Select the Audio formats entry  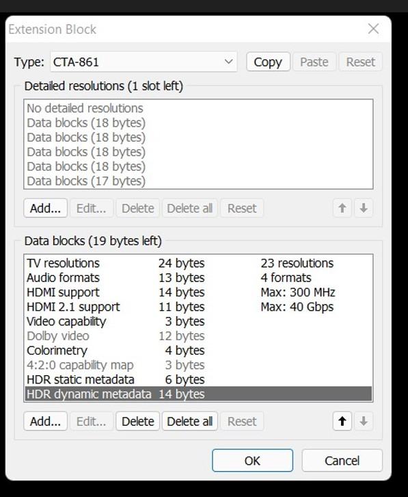[198, 278]
